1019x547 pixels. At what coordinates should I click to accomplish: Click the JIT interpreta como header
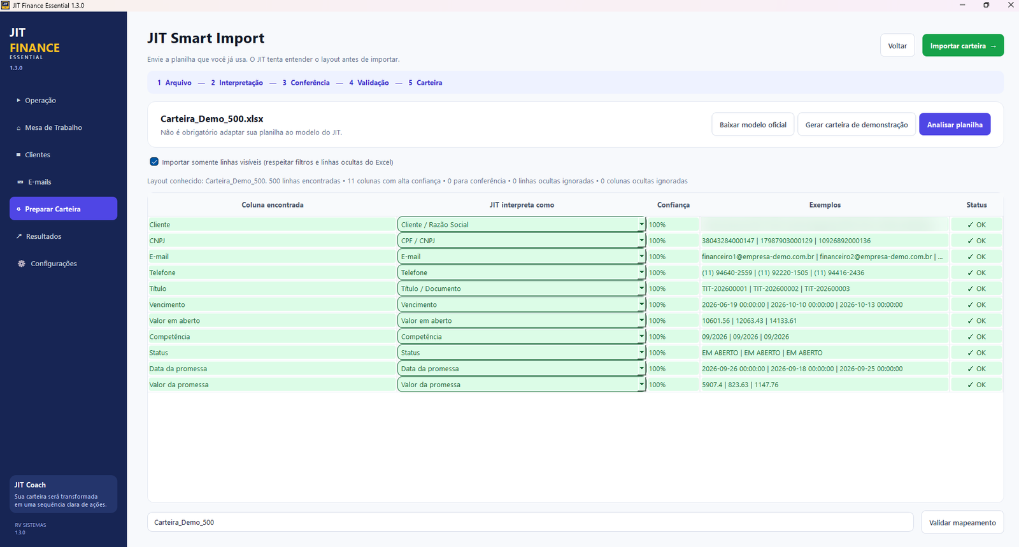[522, 205]
